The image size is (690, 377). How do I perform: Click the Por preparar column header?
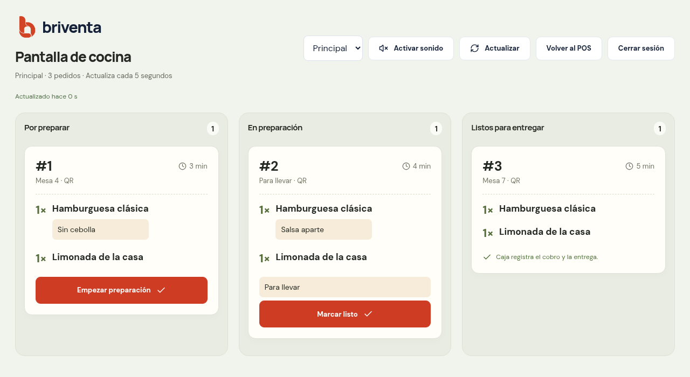click(x=47, y=128)
